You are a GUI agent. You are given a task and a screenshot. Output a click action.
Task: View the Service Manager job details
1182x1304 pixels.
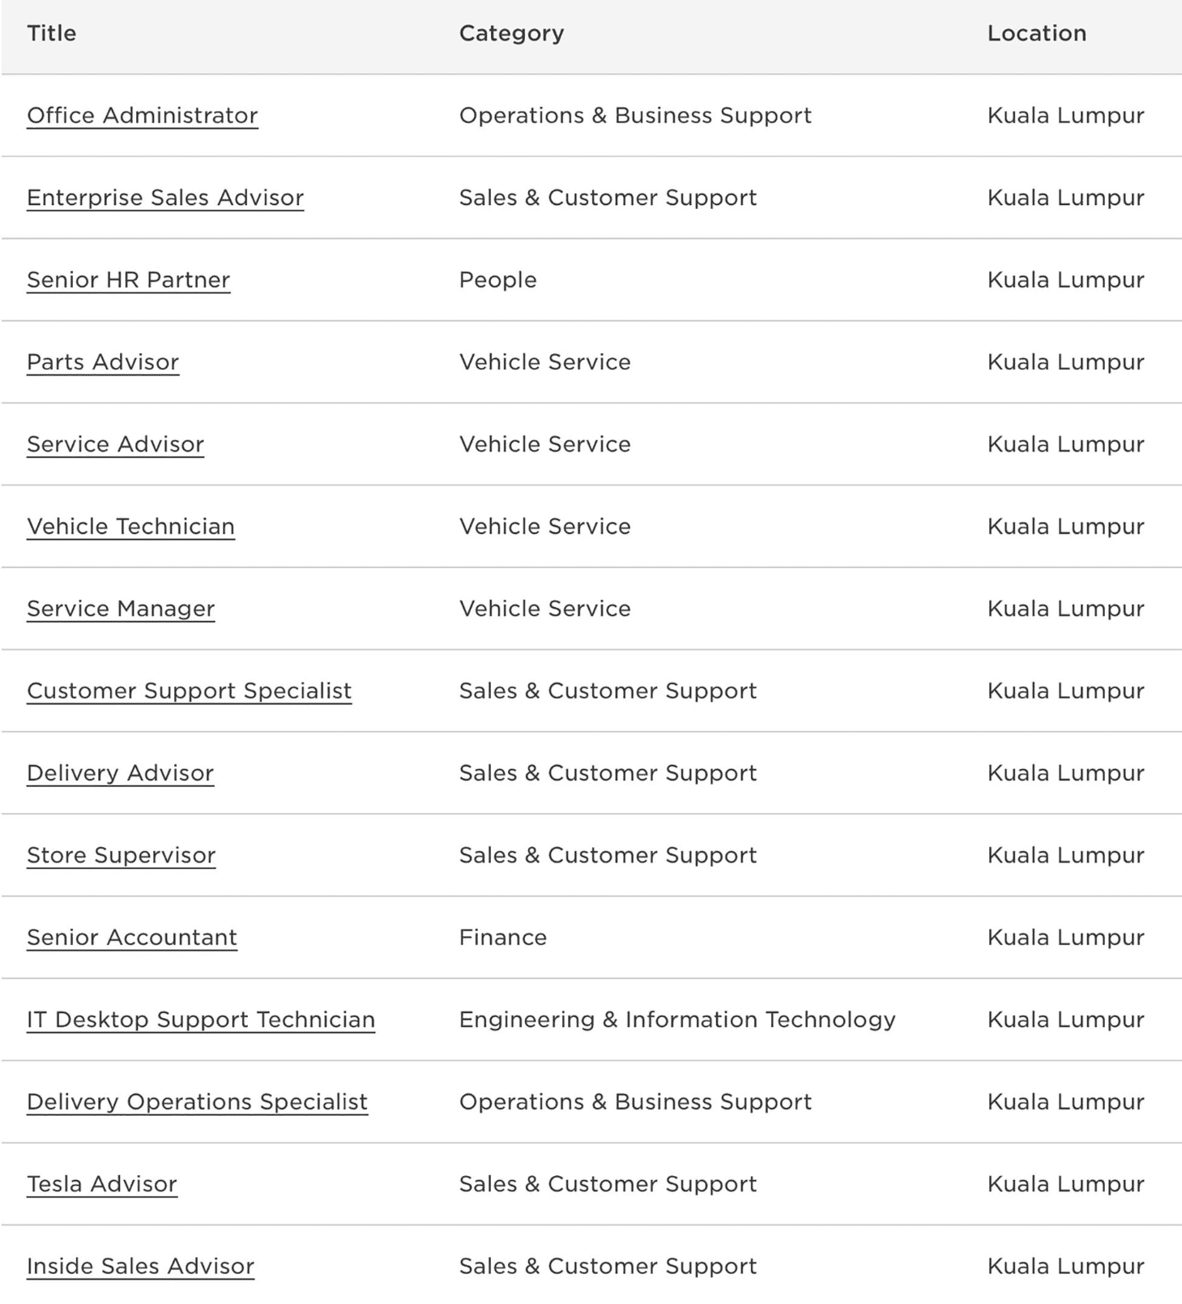(x=121, y=608)
